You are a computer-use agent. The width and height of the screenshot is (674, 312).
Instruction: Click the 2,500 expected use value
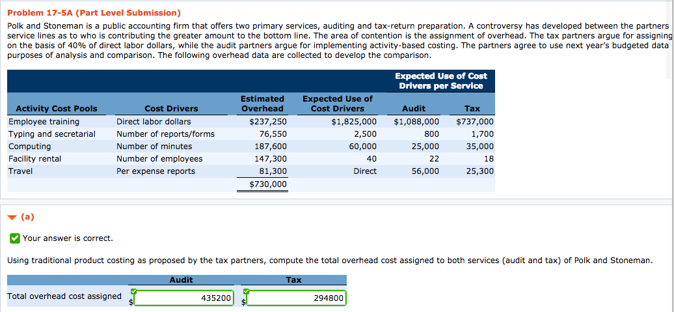[366, 134]
